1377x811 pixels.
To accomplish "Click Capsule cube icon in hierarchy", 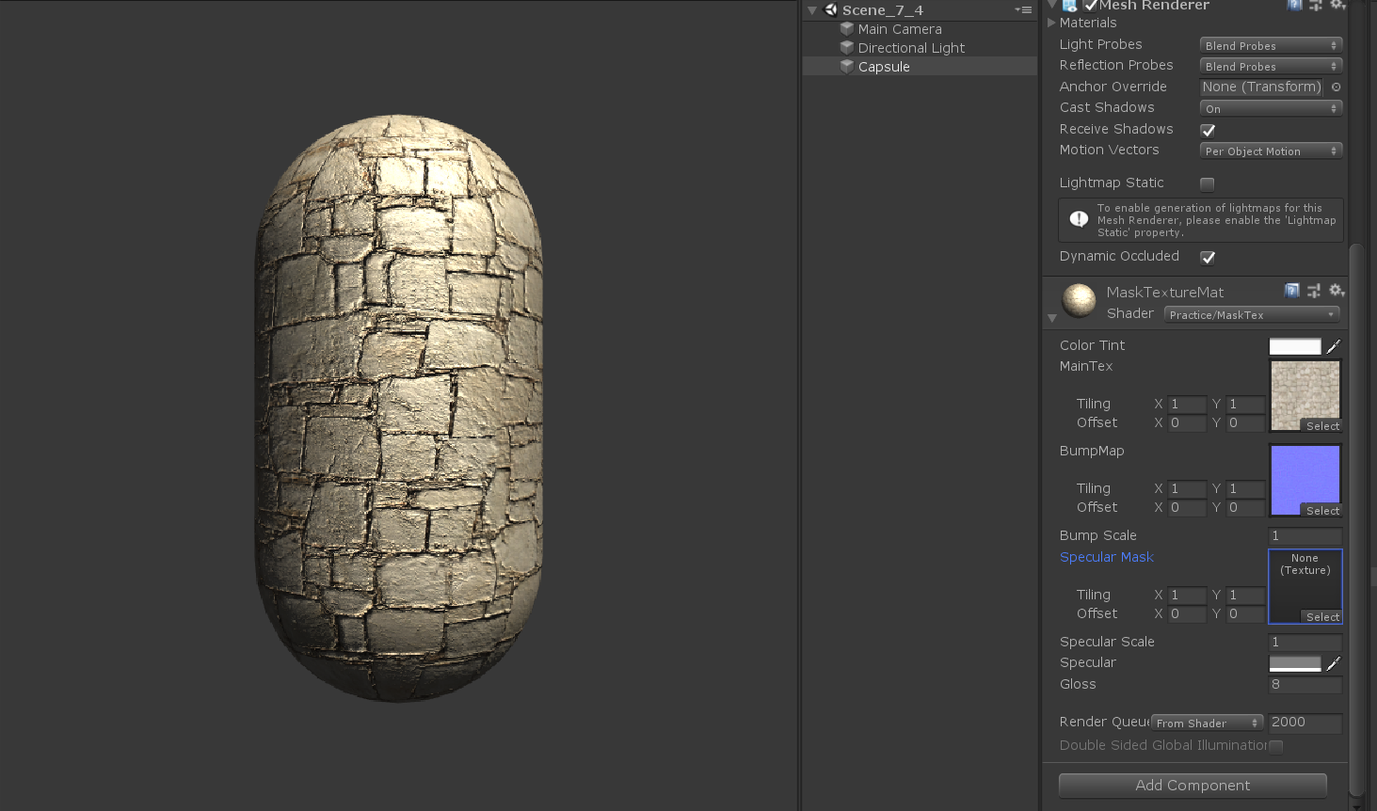I will point(847,66).
